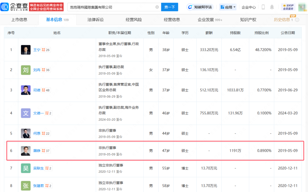
Task: Click the help icon beside 历史信息
Action: coord(297,20)
